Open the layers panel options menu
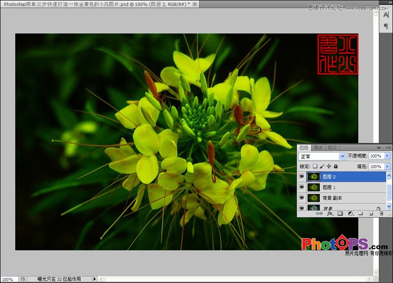 click(x=389, y=148)
